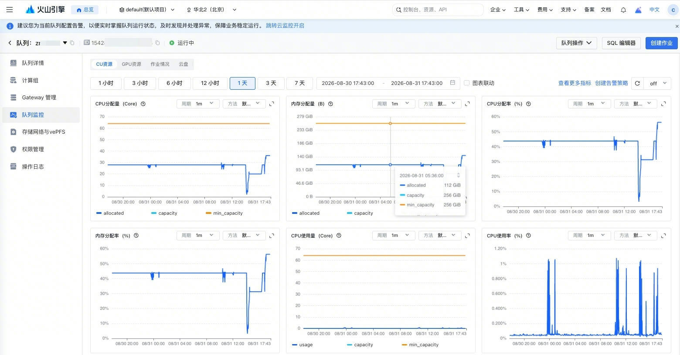Expand the 内存分配量 chart to fullscreen

pyautogui.click(x=467, y=104)
